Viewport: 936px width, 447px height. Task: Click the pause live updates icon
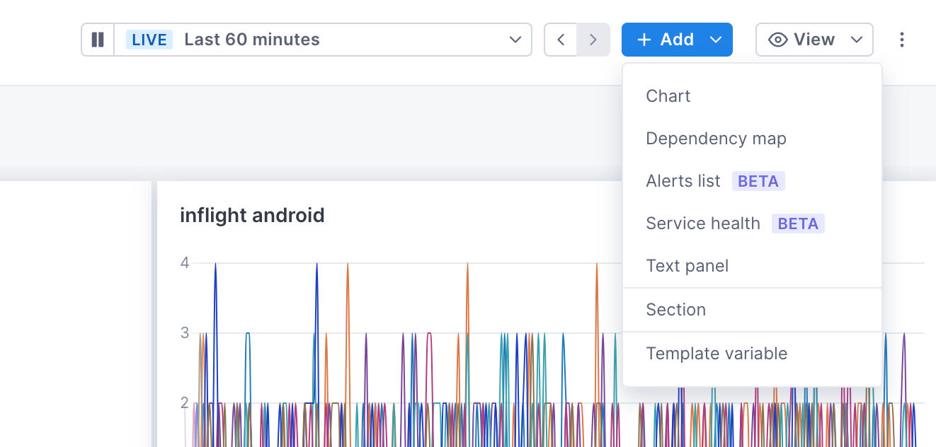click(x=98, y=40)
